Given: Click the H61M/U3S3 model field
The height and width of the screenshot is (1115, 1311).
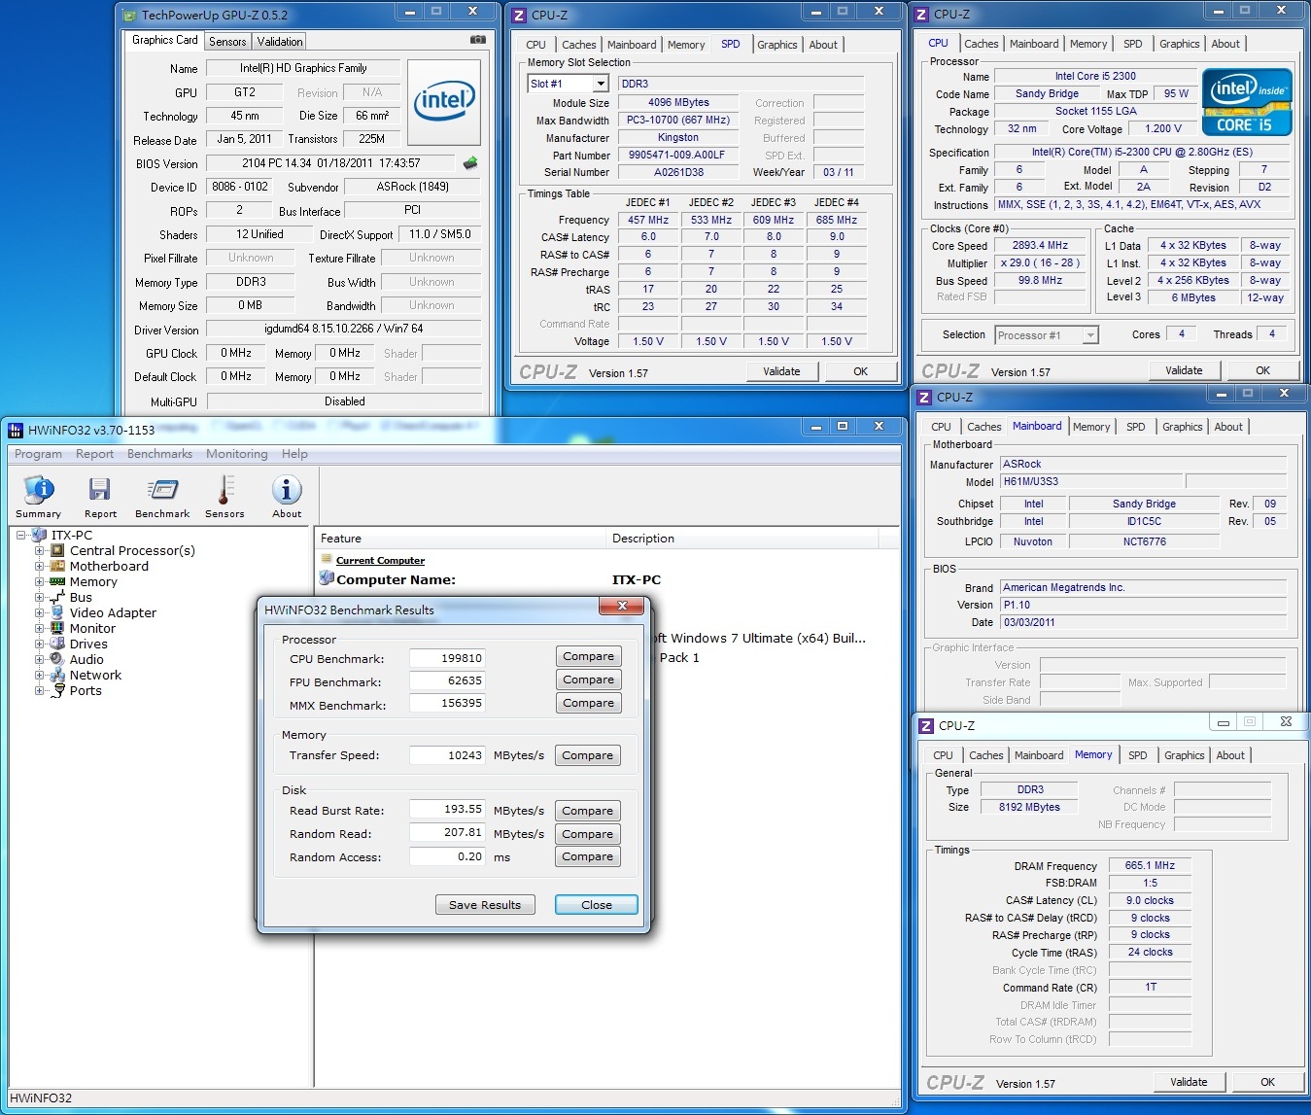Looking at the screenshot, I should [x=1092, y=481].
